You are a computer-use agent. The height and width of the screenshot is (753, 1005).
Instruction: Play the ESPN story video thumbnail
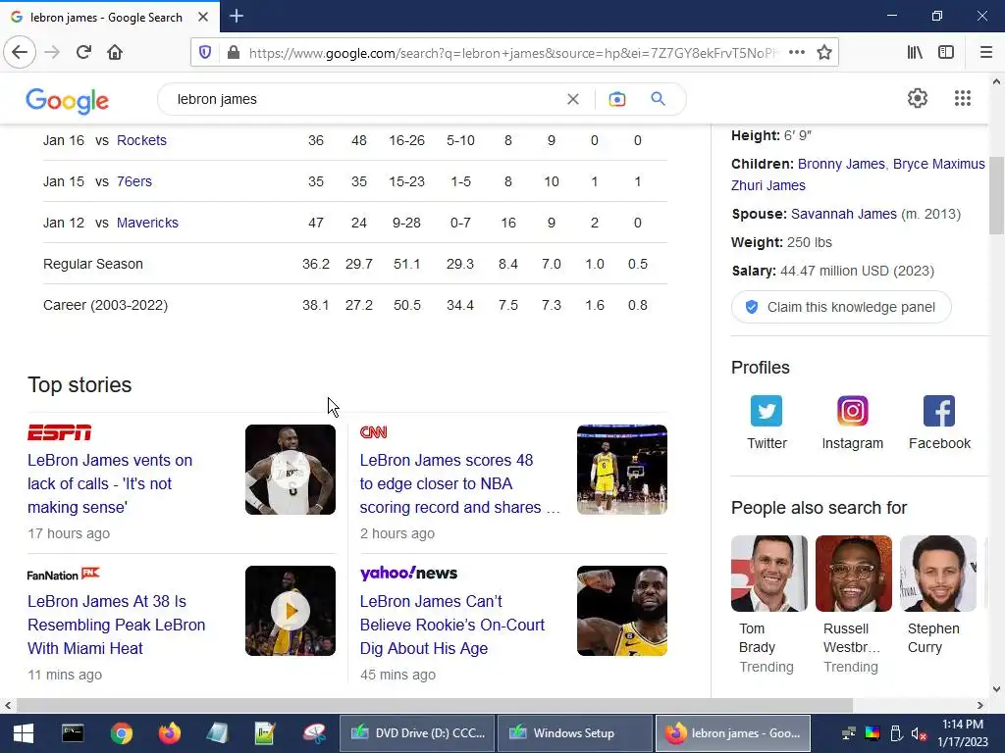(291, 470)
